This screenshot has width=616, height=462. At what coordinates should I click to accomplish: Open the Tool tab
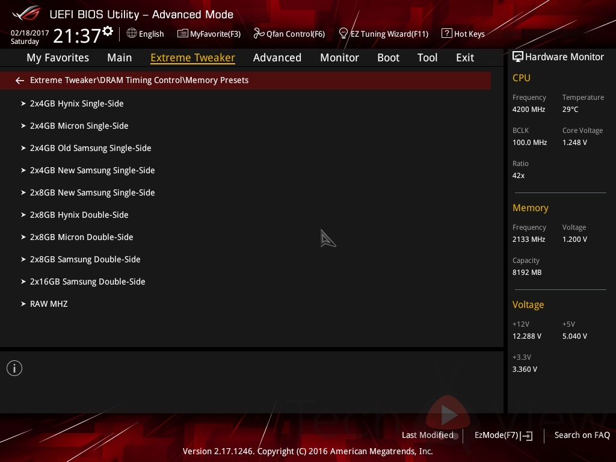(x=427, y=58)
